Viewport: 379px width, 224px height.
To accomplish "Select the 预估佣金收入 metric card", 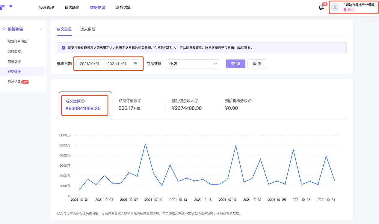I will point(192,105).
